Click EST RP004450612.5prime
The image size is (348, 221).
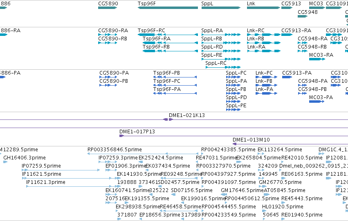point(226,203)
